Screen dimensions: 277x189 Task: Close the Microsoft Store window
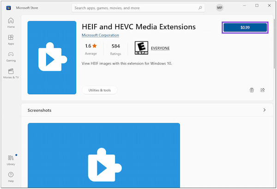tap(269, 6)
